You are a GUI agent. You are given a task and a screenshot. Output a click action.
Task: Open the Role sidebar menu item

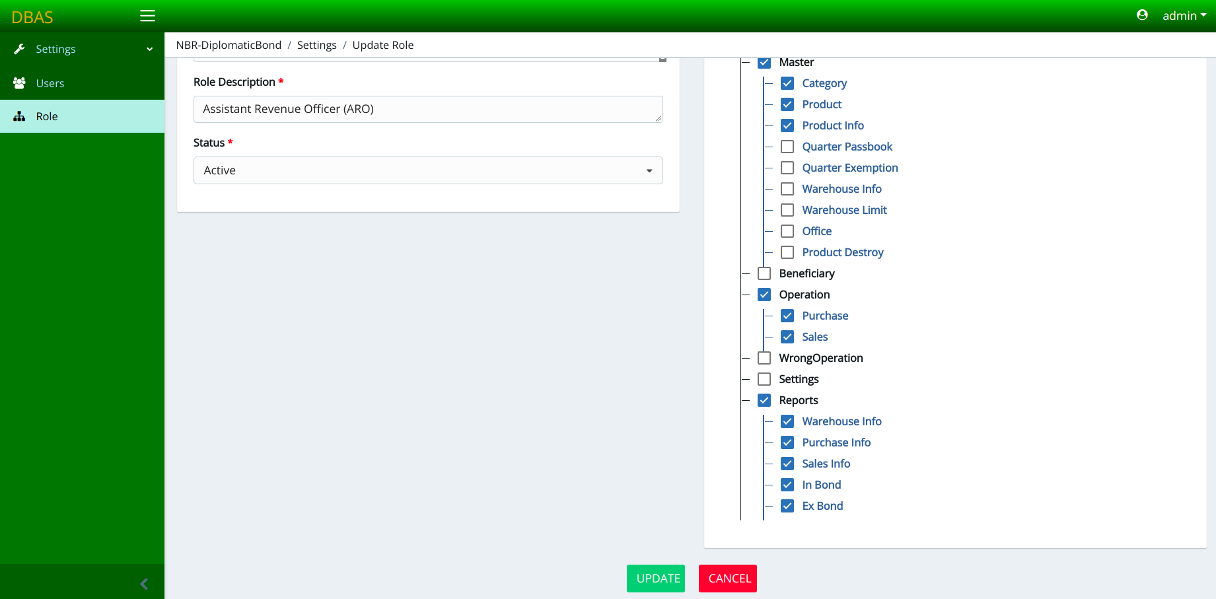pyautogui.click(x=82, y=116)
